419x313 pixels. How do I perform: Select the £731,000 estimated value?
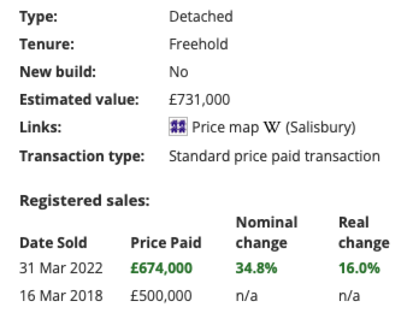199,100
